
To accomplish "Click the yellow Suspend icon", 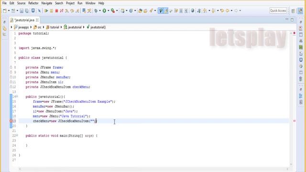I will click(x=51, y=11).
